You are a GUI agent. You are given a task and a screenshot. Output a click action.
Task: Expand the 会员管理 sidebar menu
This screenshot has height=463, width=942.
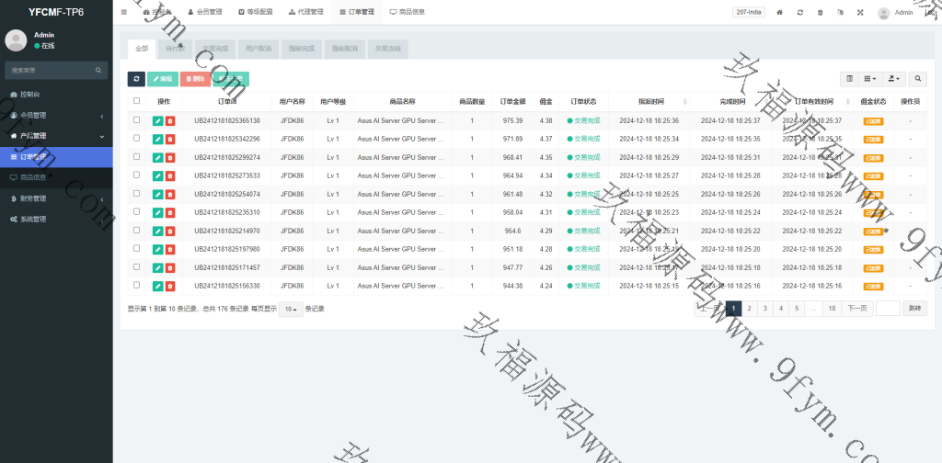pyautogui.click(x=55, y=115)
